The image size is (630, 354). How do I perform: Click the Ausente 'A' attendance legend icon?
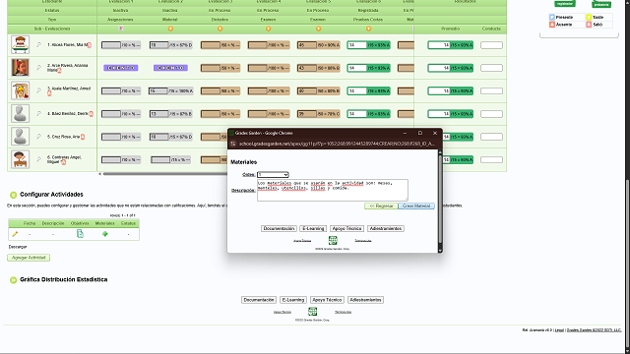(552, 25)
